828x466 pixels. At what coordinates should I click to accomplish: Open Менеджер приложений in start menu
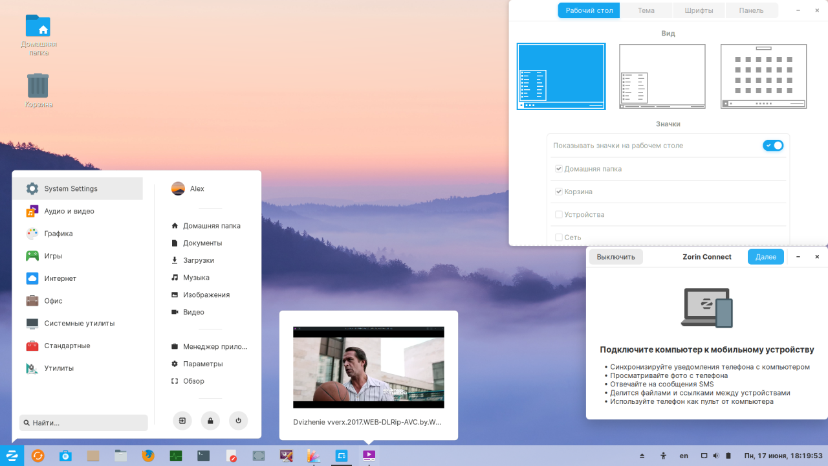point(210,346)
